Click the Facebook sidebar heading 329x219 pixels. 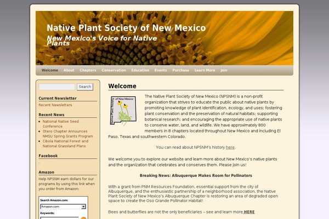[48, 156]
